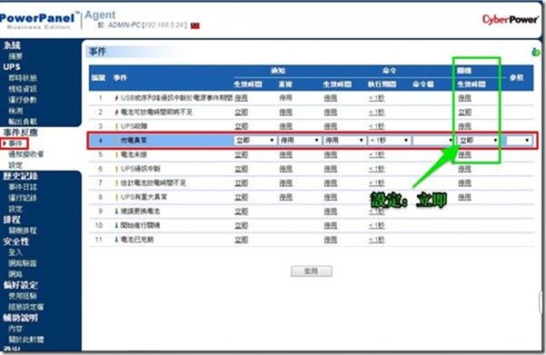
Task: Click row 3 執行期間 link '< 1秒'
Action: [x=377, y=126]
